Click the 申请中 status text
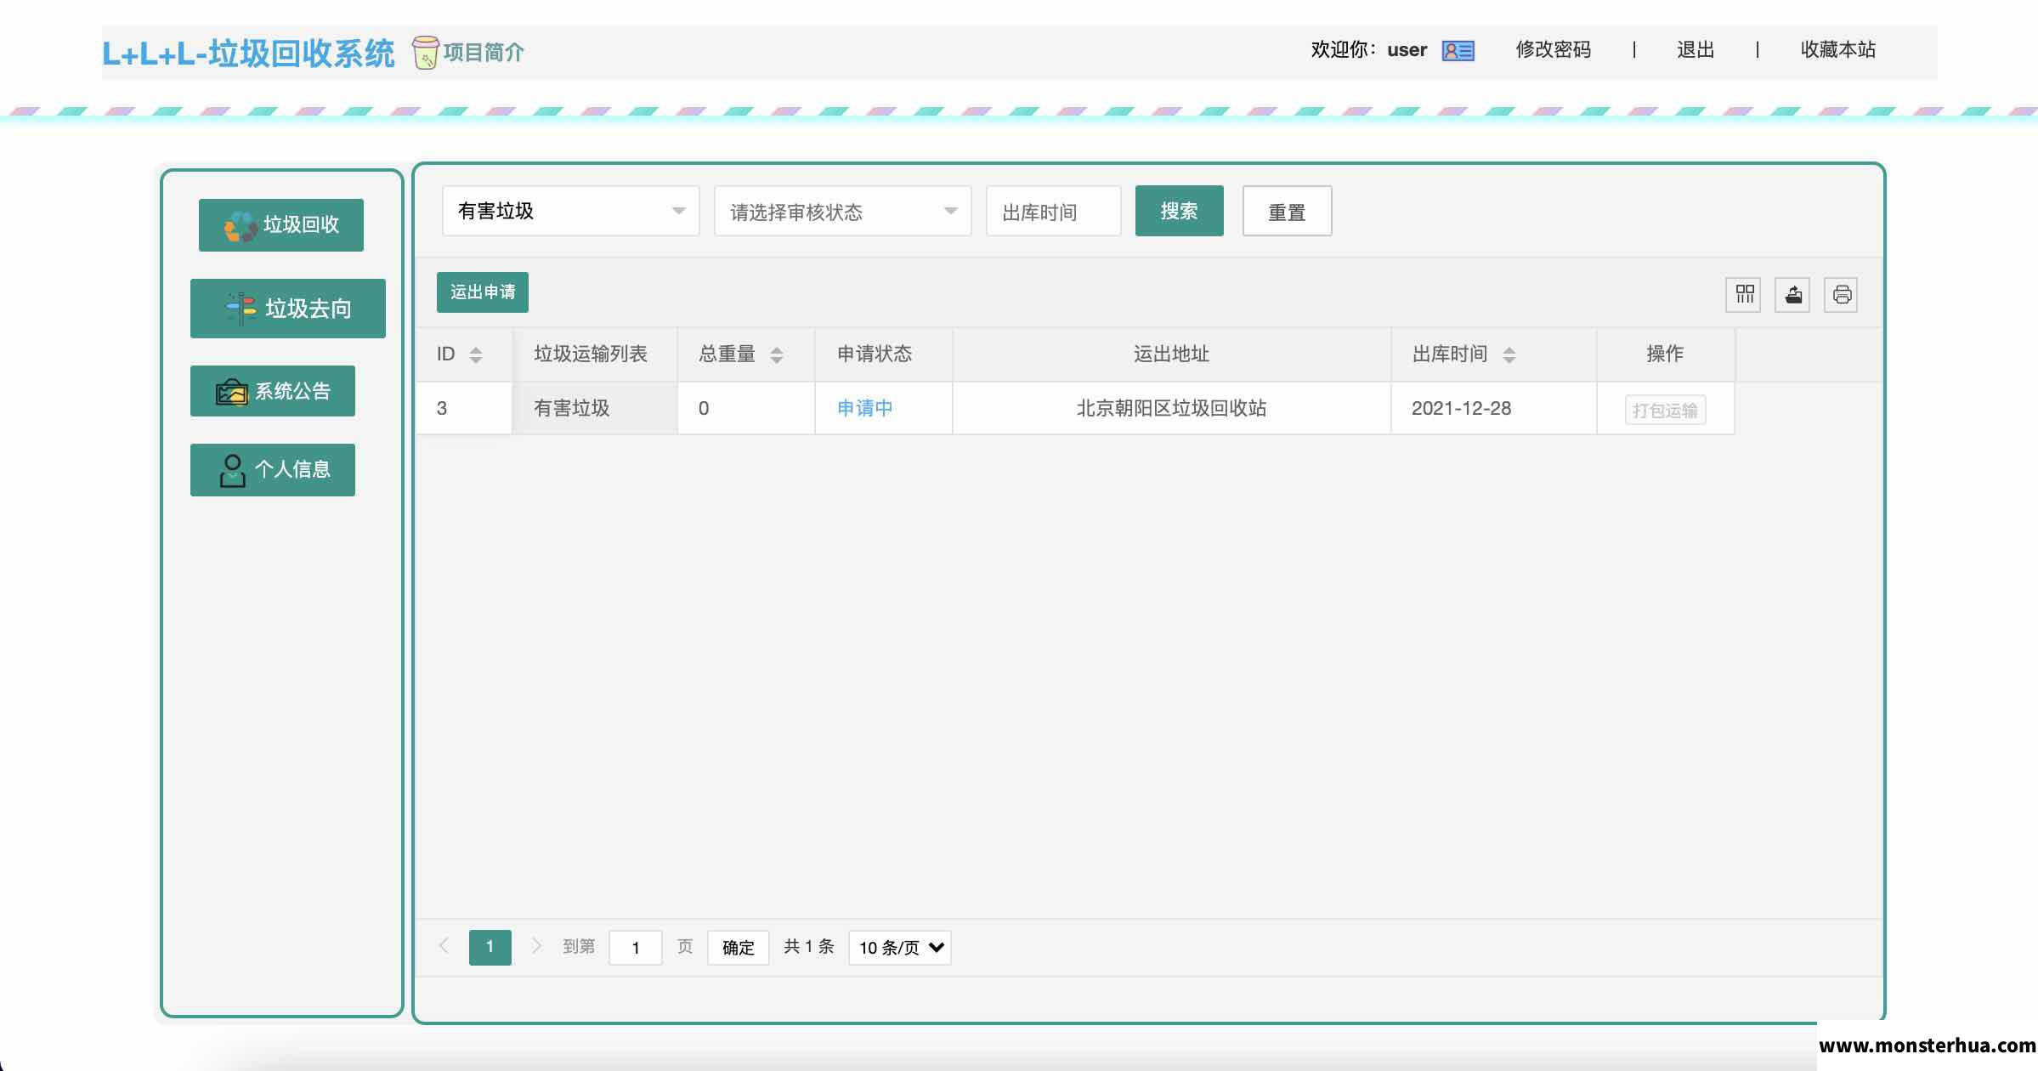The height and width of the screenshot is (1071, 2038). (x=865, y=409)
